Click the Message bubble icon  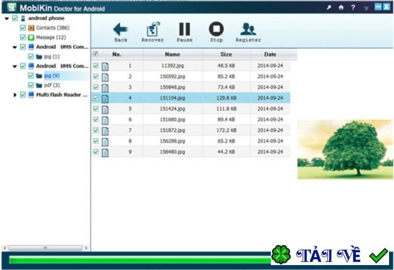point(31,37)
